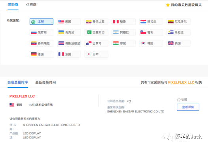The image size is (208, 146).
Task: Open the PIXELFLEX LLC company title
Action: (x=22, y=96)
